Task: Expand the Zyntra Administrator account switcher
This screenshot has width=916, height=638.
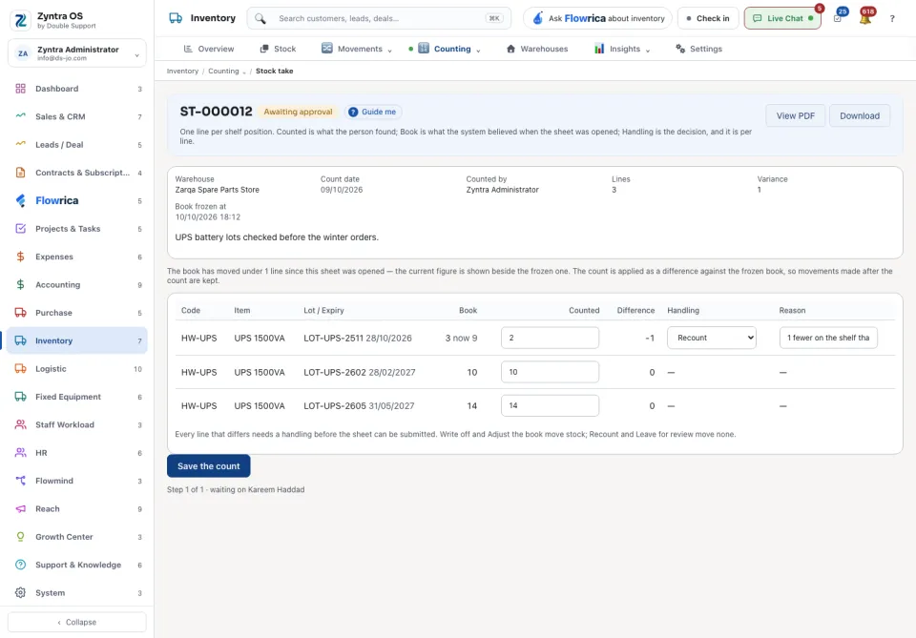Action: coord(77,53)
